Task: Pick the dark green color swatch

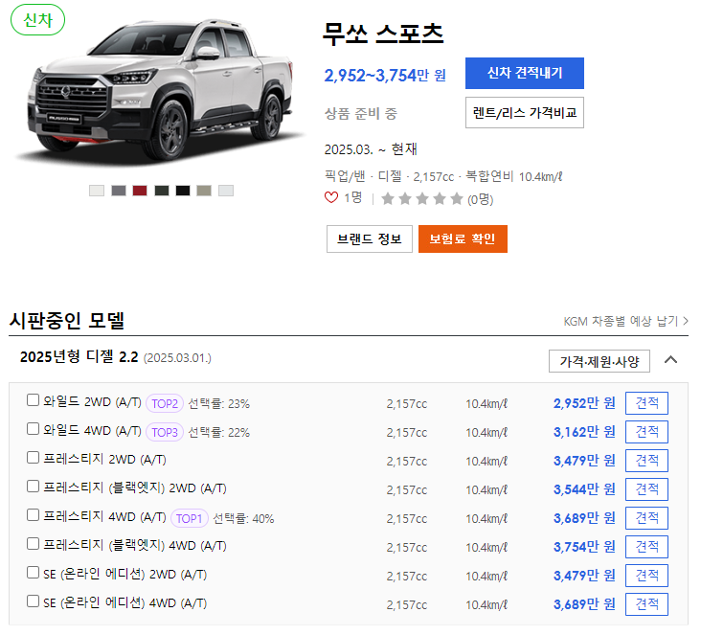Action: (x=162, y=191)
